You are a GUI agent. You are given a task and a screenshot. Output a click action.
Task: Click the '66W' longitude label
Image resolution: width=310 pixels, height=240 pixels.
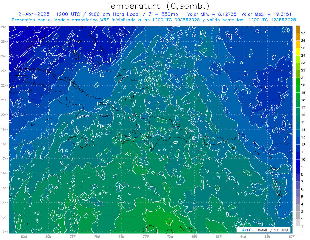[219, 236]
